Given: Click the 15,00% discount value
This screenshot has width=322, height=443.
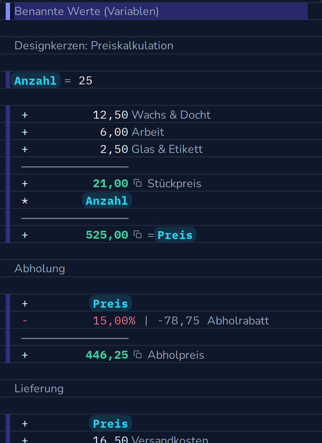Looking at the screenshot, I should click(x=114, y=320).
